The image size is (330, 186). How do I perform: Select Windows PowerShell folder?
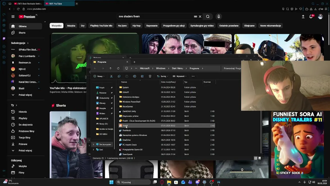coord(167,102)
